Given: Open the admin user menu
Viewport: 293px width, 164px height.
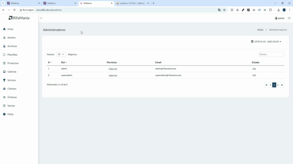Looking at the screenshot, I should [x=280, y=18].
